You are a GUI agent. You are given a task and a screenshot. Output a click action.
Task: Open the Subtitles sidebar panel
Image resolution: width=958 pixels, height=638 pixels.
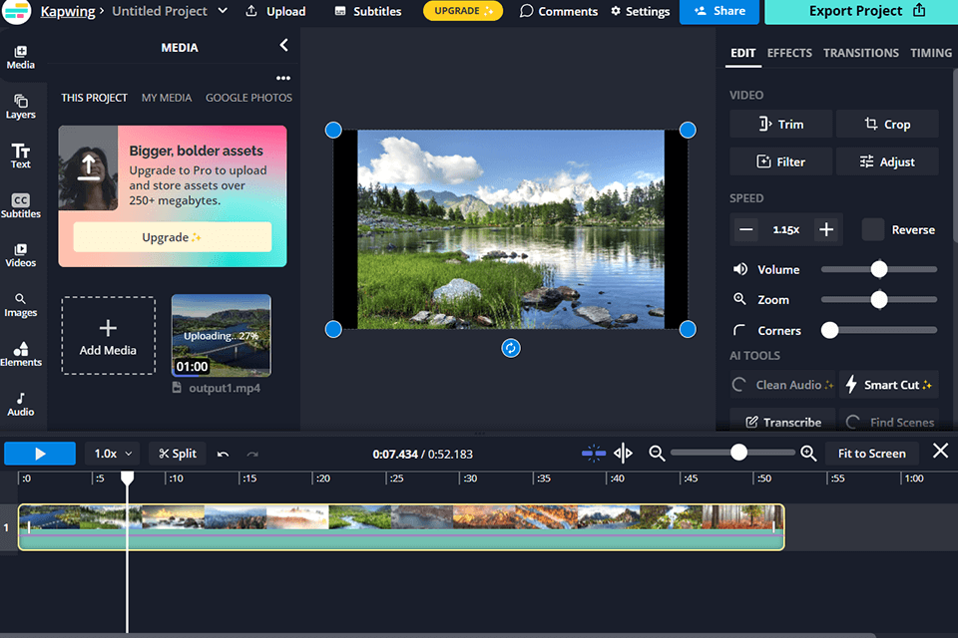pos(21,205)
